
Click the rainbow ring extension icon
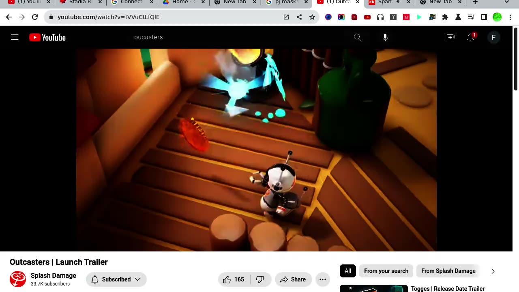341,17
